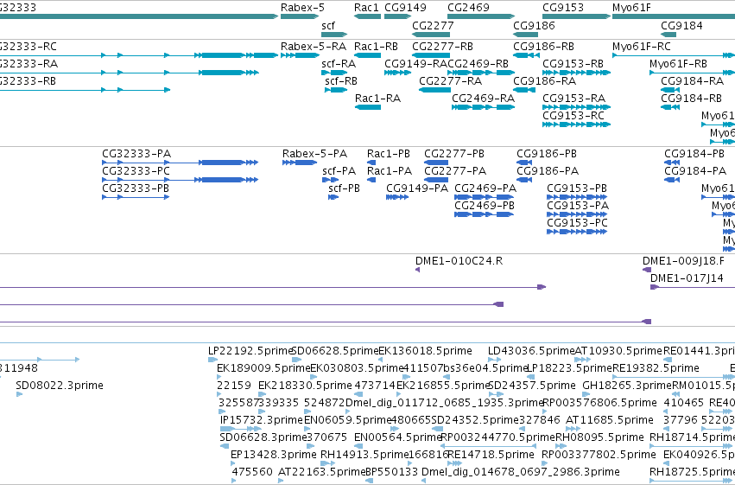Click protein Rac1-PA
The width and height of the screenshot is (735, 485).
371,180
